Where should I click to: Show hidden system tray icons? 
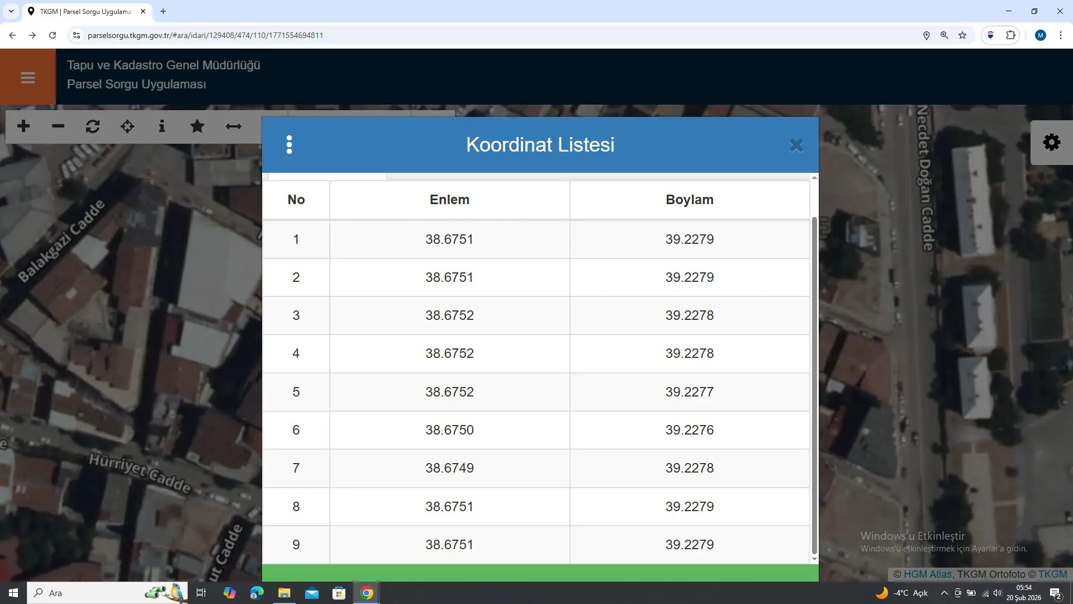click(944, 593)
